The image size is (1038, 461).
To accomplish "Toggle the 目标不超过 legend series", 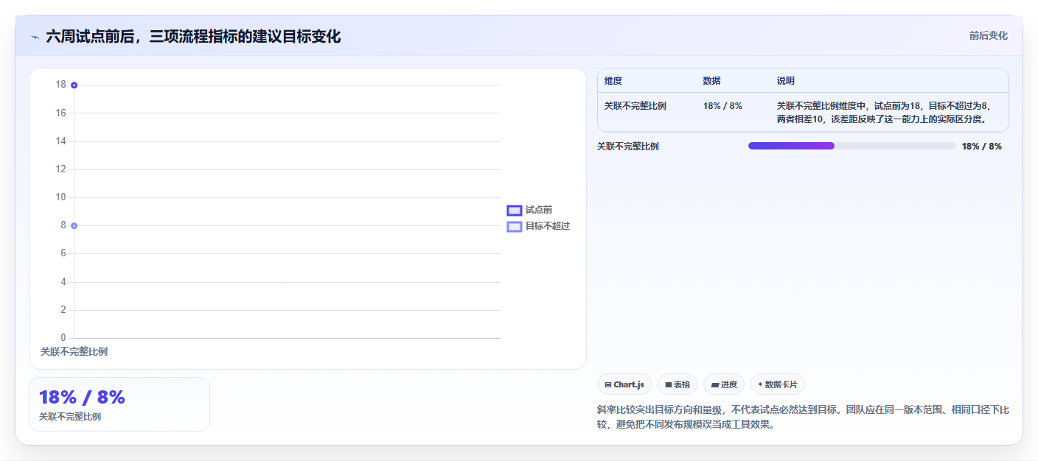I will click(x=538, y=226).
